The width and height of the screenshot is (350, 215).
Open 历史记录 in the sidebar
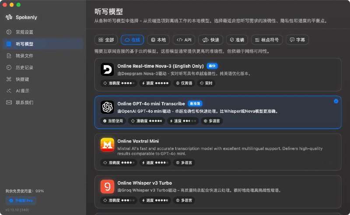point(43,67)
